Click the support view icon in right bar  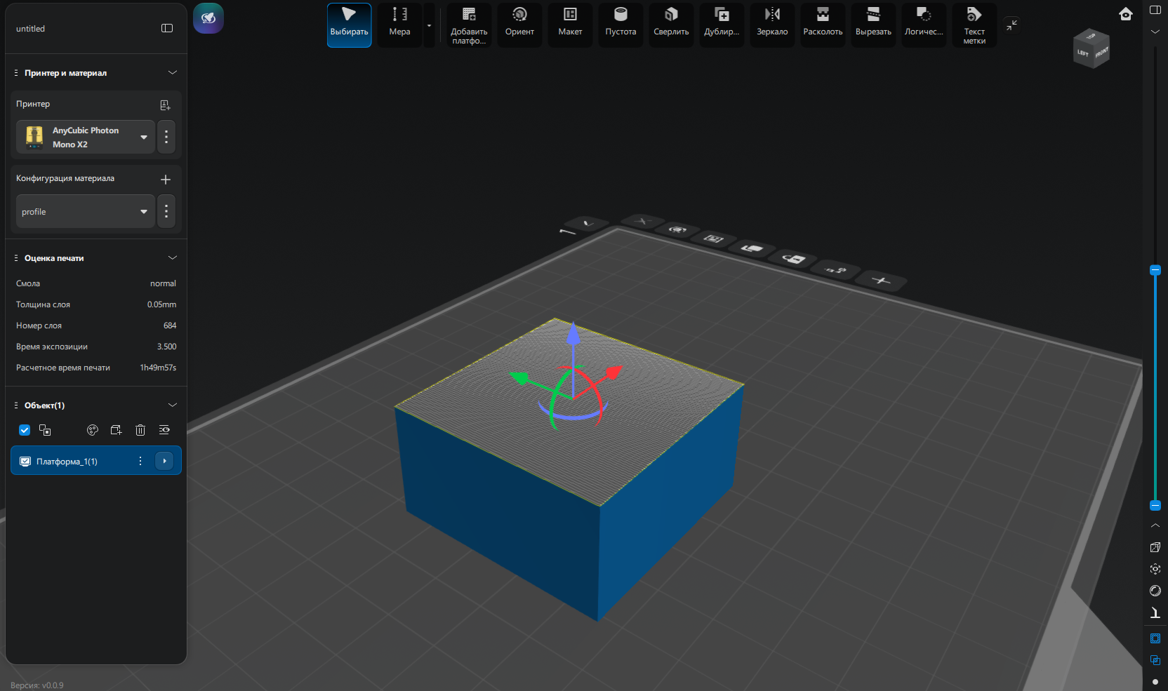click(1155, 612)
